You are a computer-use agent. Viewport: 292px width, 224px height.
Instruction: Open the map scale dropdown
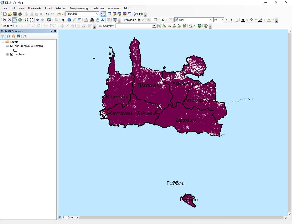click(x=97, y=14)
